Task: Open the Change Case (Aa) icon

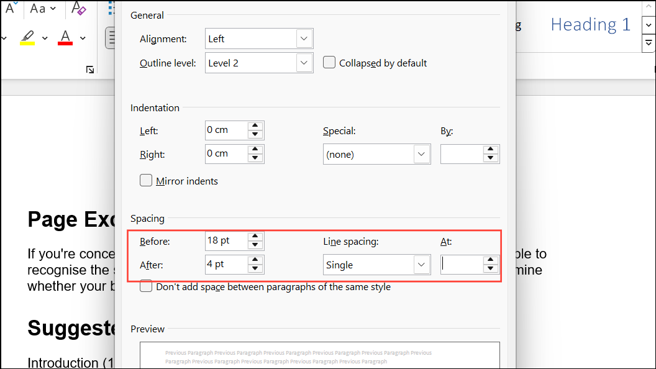Action: tap(35, 8)
